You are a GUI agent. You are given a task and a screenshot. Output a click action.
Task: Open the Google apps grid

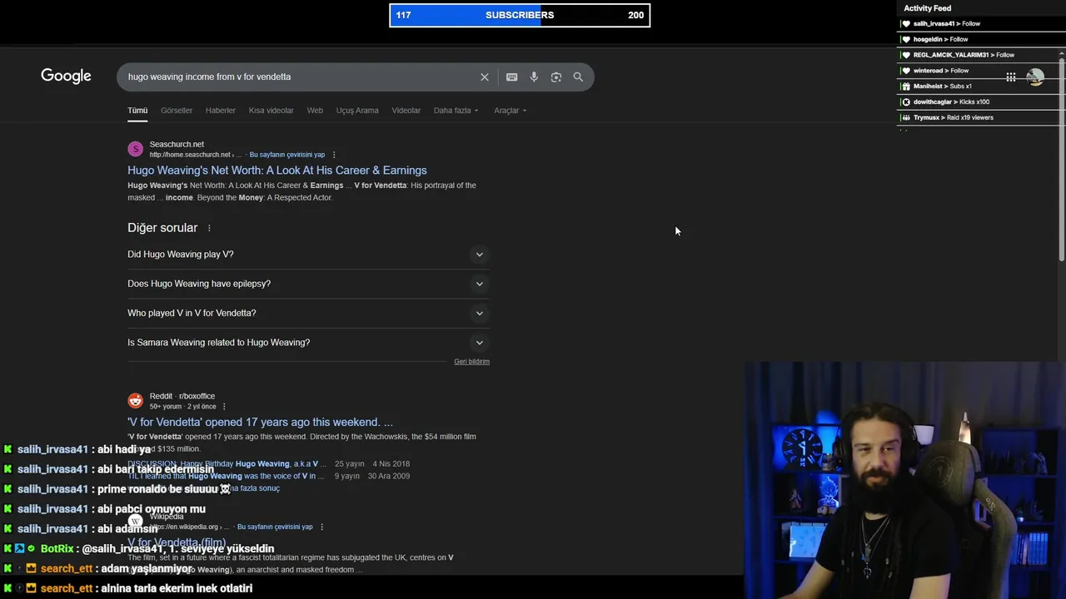click(x=1010, y=77)
